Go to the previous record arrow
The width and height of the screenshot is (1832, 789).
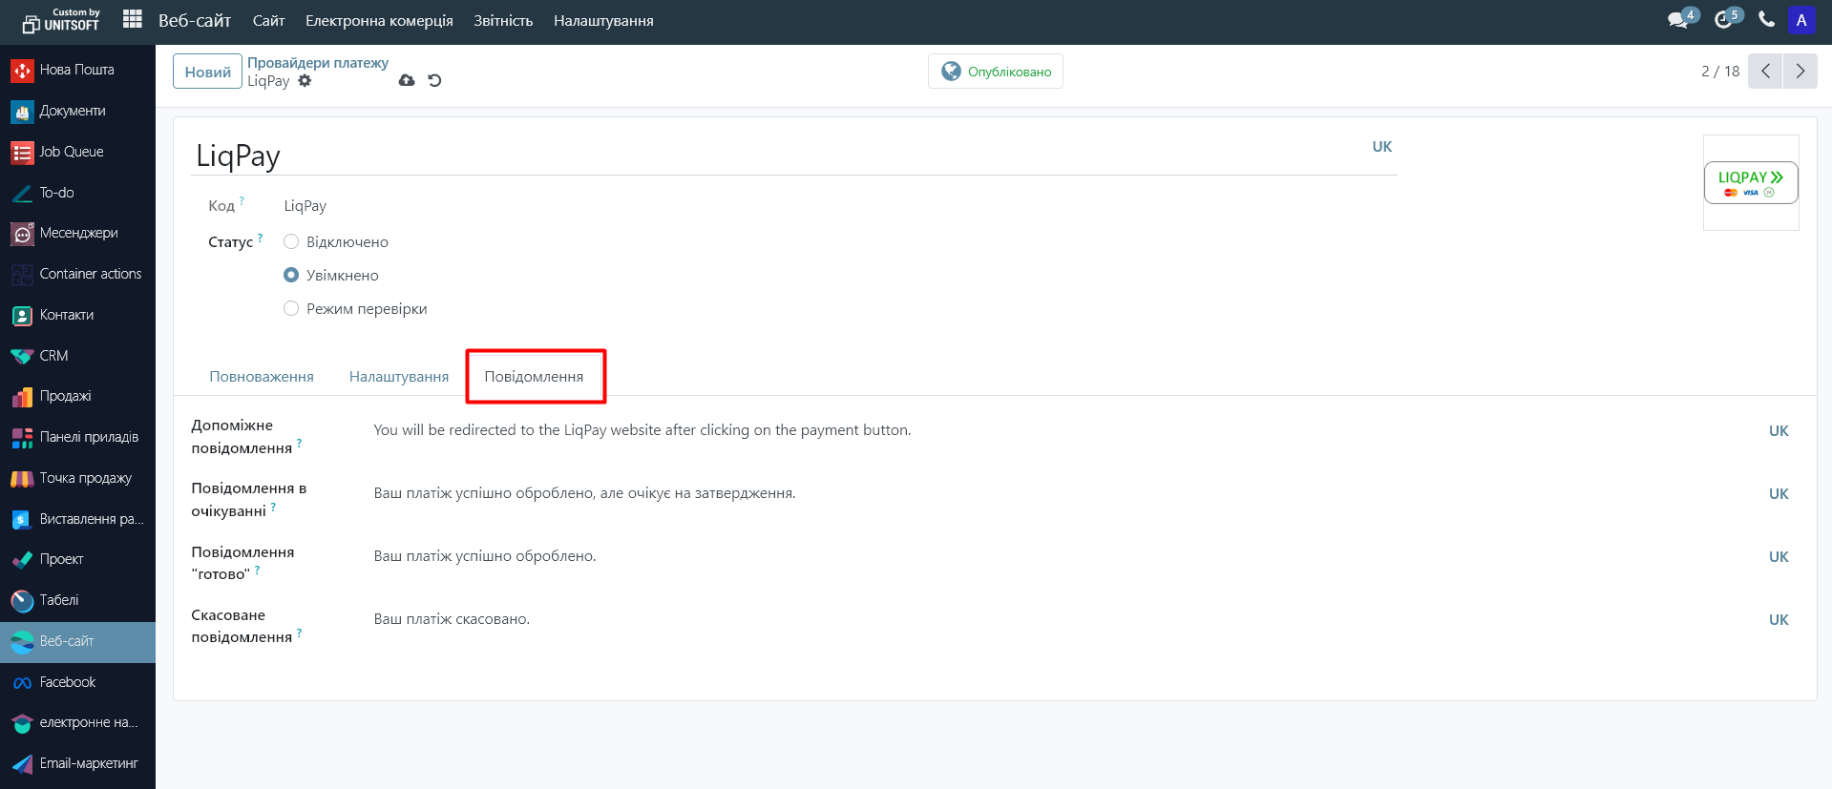pyautogui.click(x=1765, y=72)
